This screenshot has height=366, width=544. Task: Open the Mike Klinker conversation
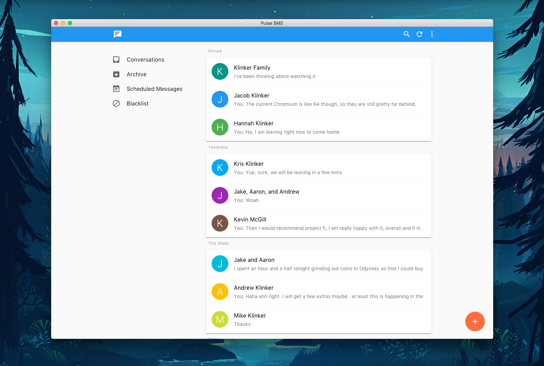pos(319,319)
